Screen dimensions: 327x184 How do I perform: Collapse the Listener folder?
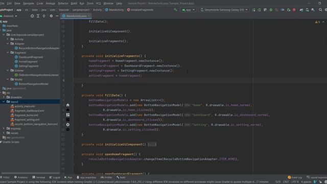click(8, 71)
